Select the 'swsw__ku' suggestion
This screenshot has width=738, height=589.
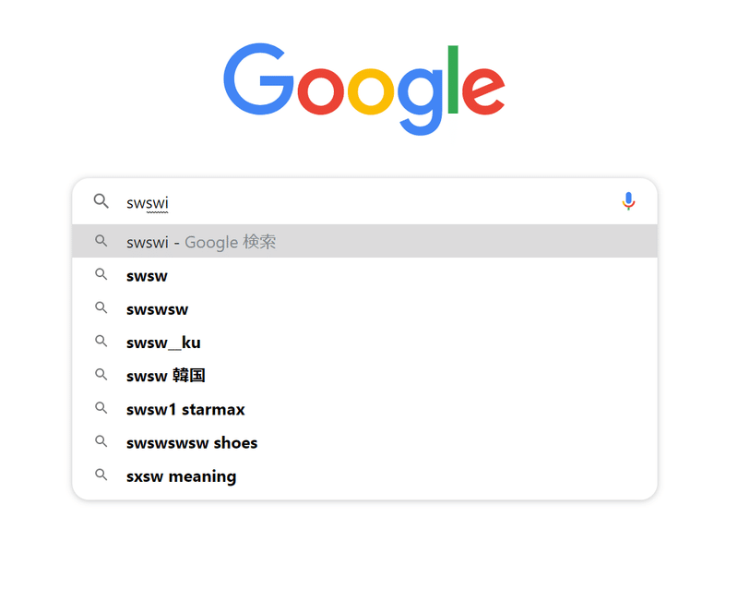(364, 342)
